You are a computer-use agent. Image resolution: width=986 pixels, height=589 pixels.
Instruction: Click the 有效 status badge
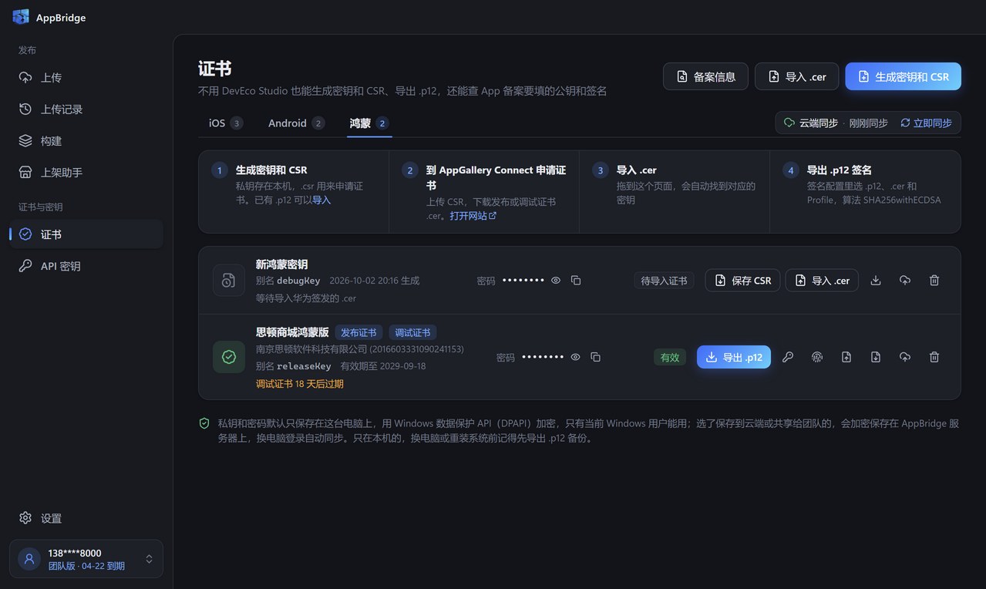[670, 357]
